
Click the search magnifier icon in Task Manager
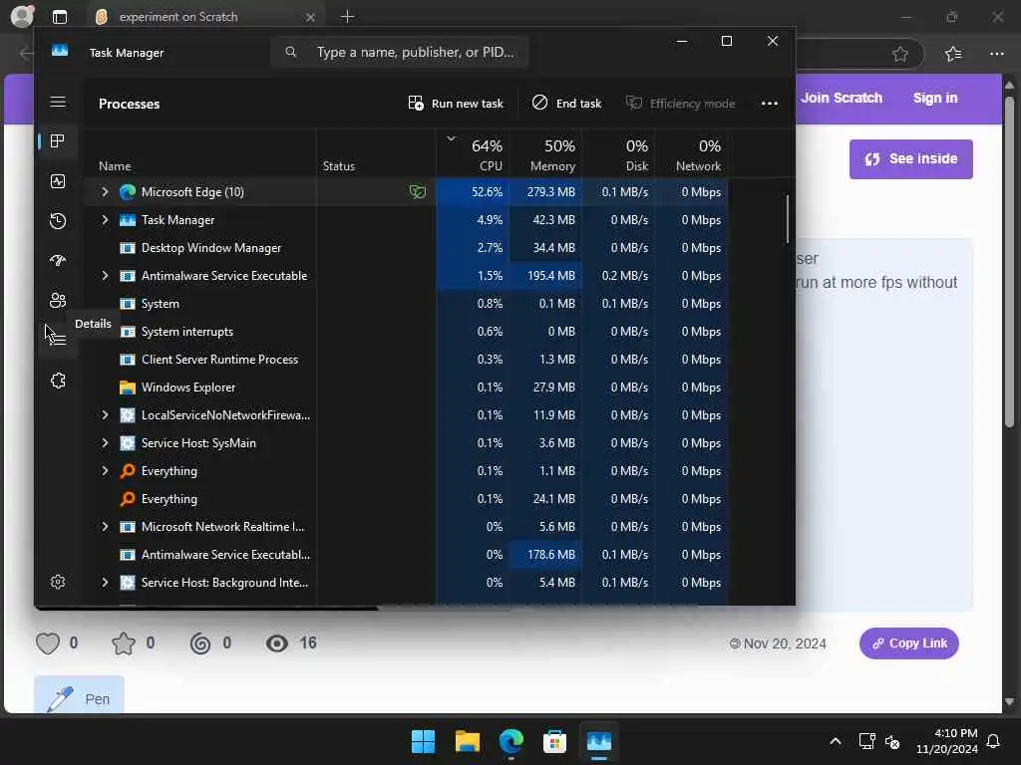coord(291,52)
